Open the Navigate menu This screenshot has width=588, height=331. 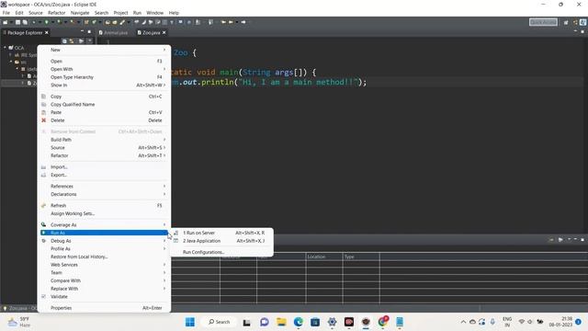[x=80, y=13]
